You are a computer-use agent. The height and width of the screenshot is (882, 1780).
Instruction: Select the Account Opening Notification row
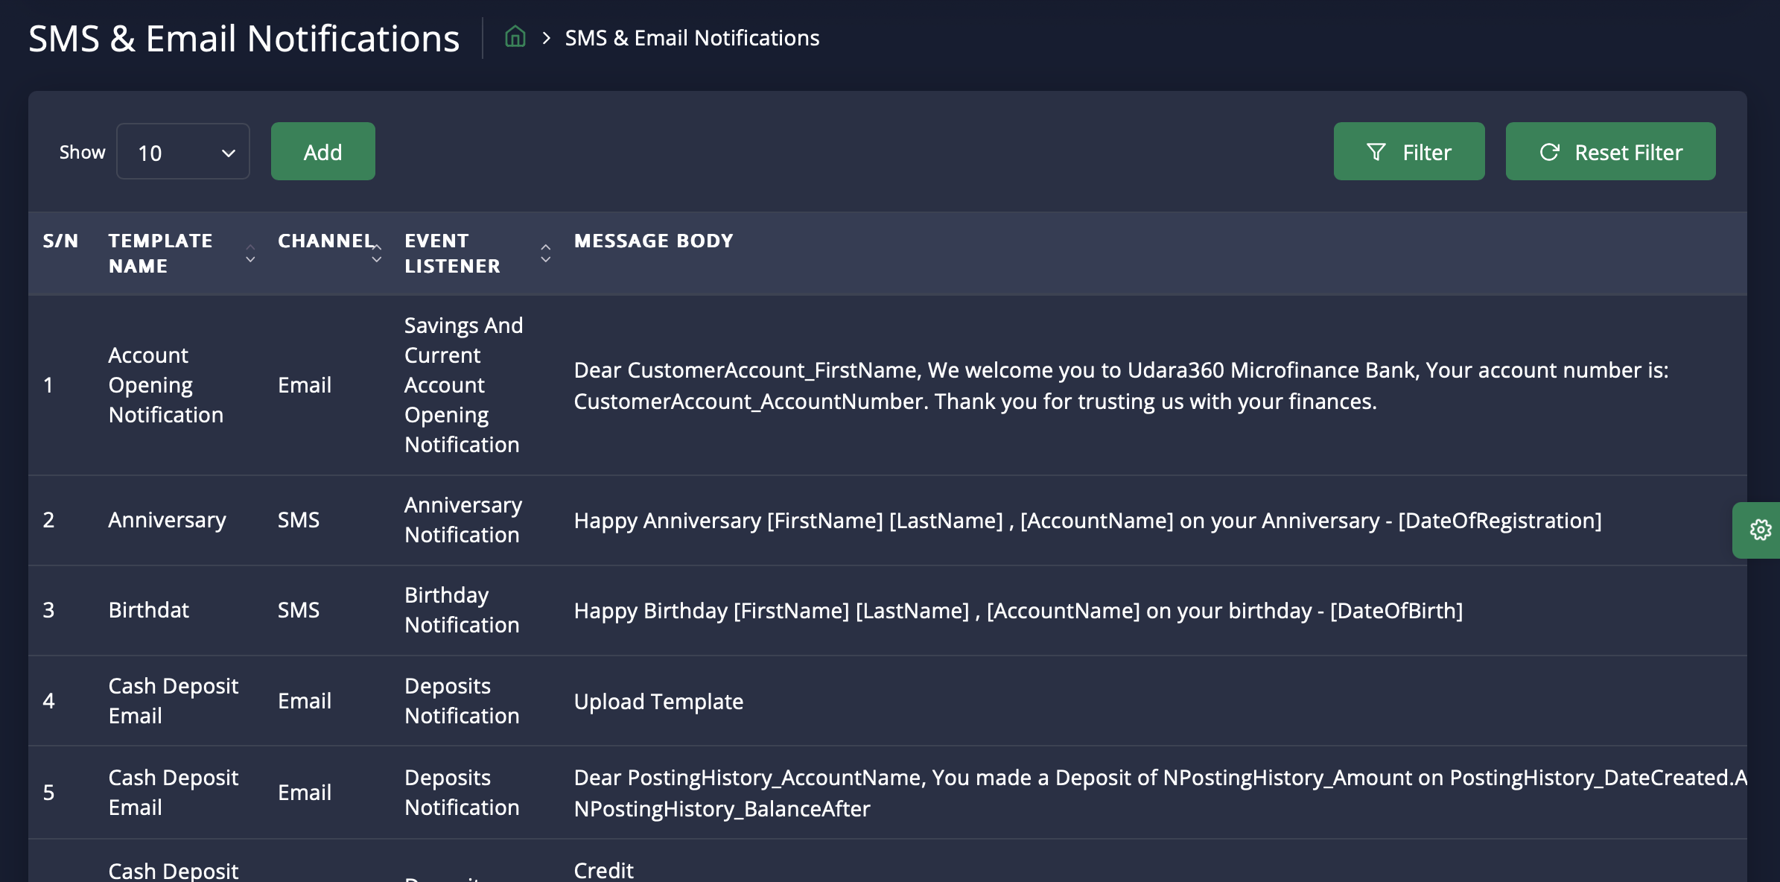click(165, 385)
